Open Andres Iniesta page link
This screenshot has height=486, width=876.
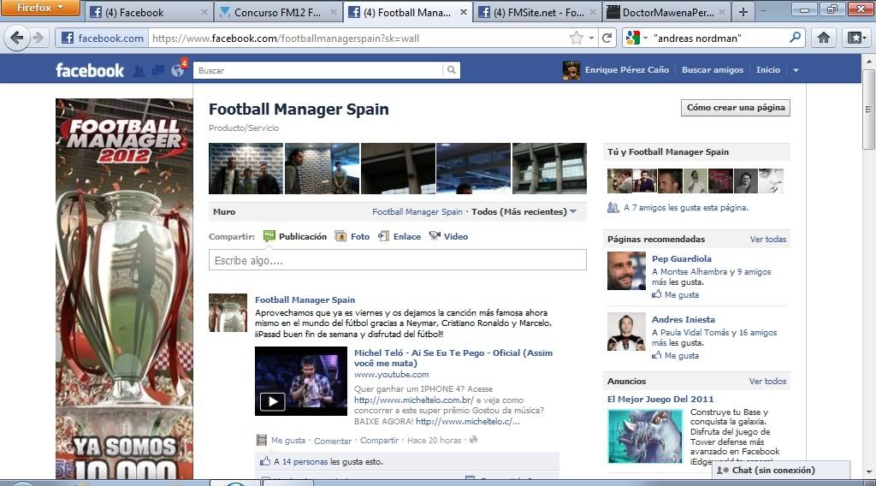(684, 319)
